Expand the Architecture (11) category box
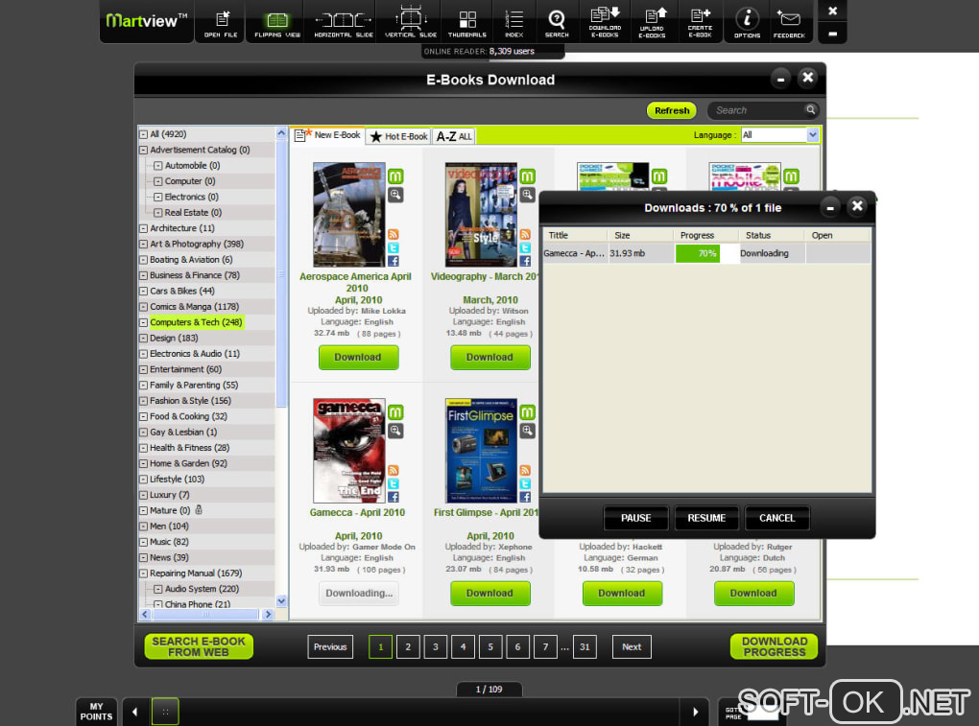This screenshot has width=979, height=726. pyautogui.click(x=144, y=229)
